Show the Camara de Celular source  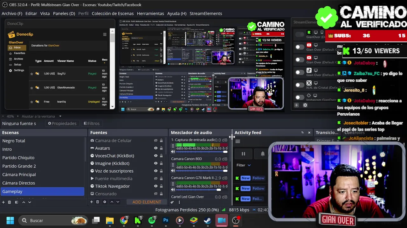[x=156, y=141]
